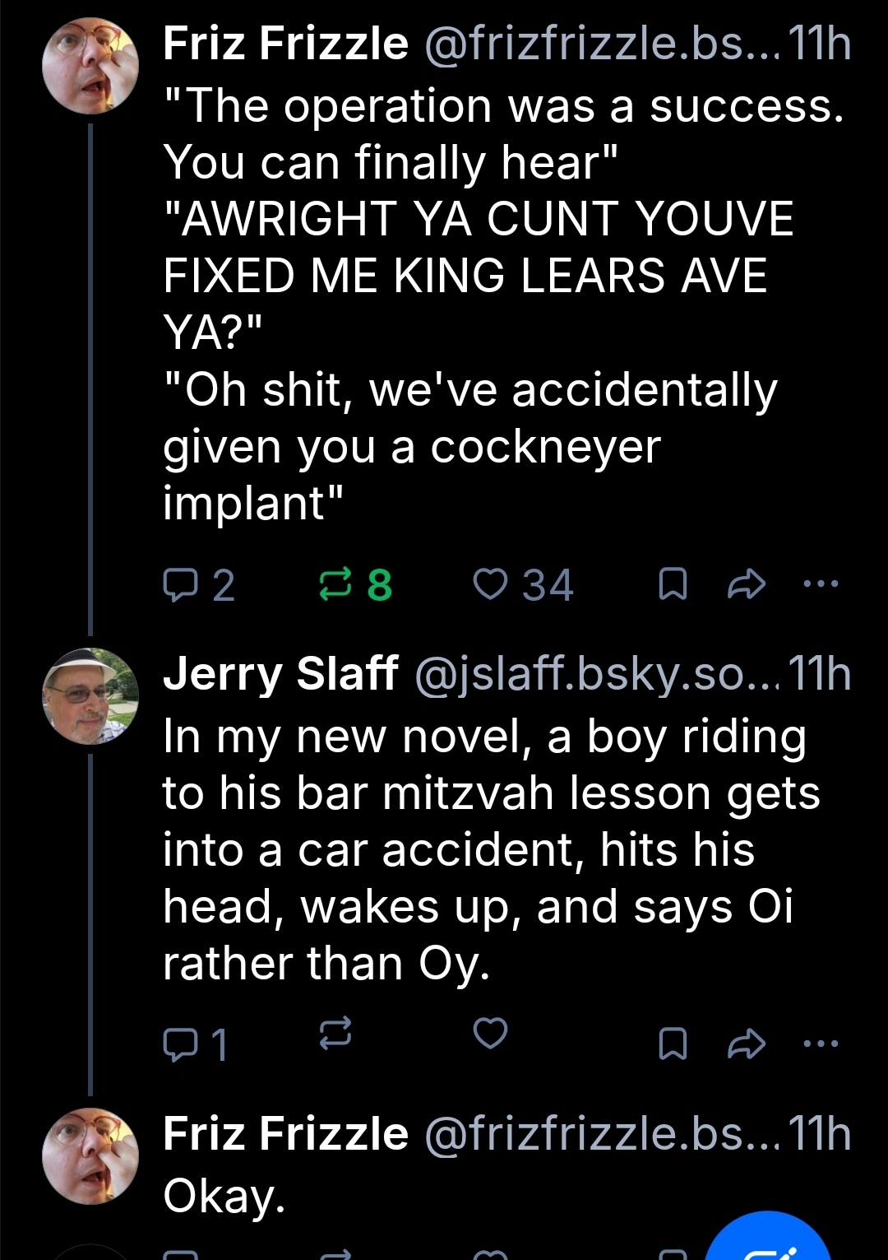Share Jerry Slaff's post

(x=747, y=1044)
